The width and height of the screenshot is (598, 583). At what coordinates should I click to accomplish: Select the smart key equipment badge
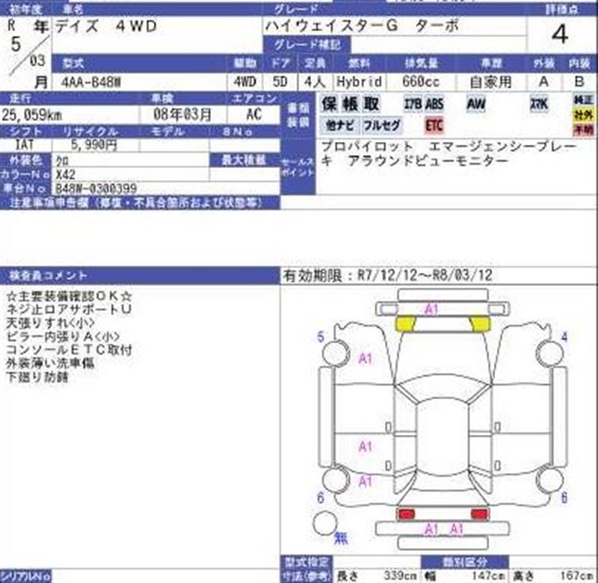539,104
